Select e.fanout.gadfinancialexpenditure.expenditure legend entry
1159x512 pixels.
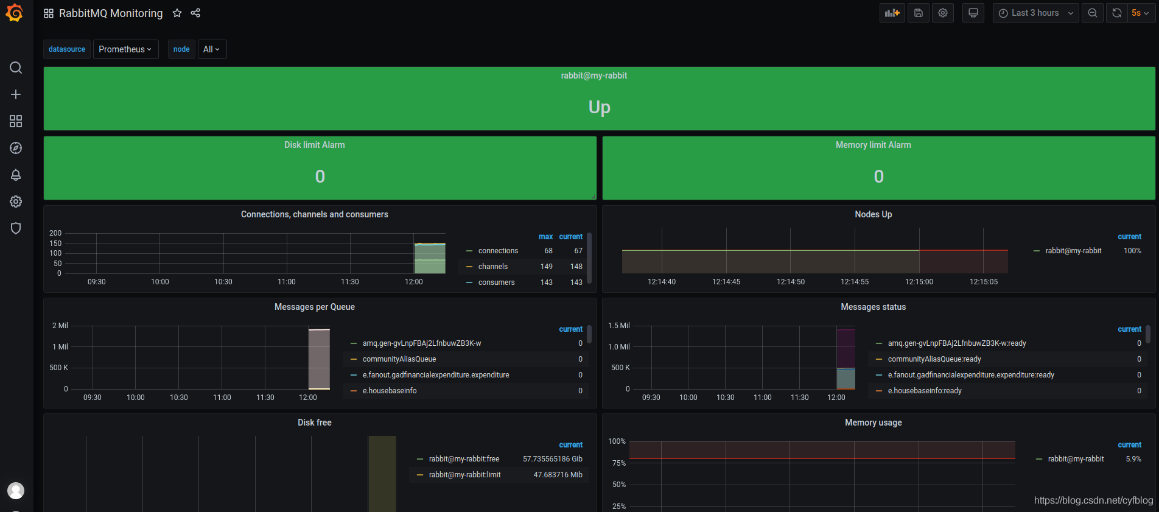coord(436,375)
